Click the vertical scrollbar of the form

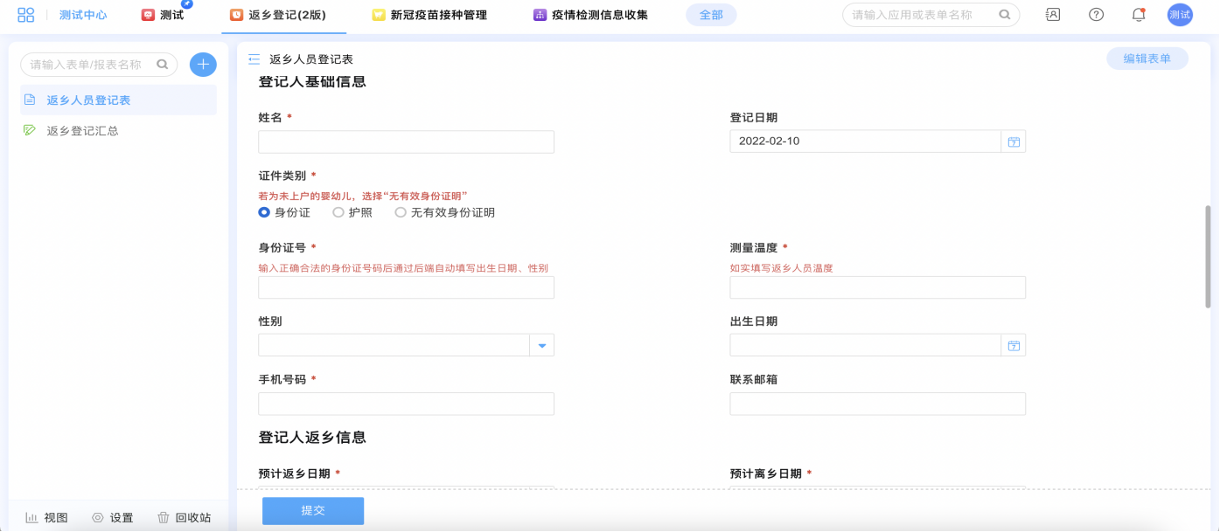click(x=1209, y=257)
